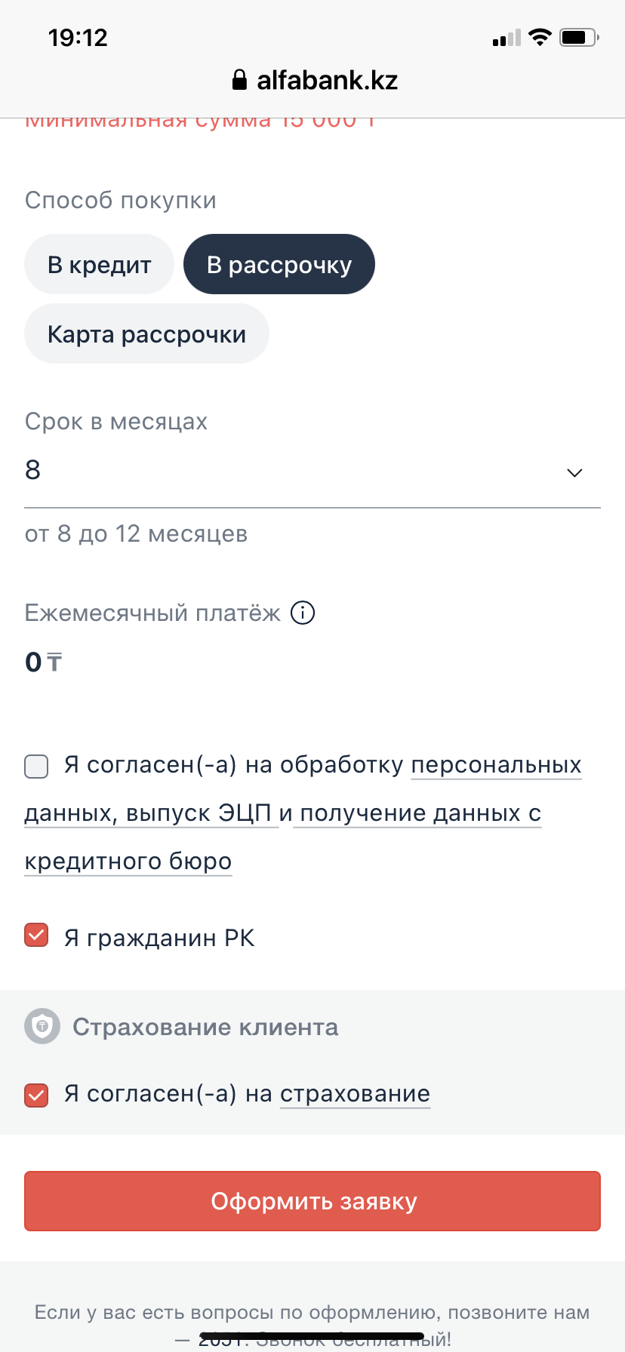
Task: Open the "получение данных с кредитного бюро" link
Action: (417, 813)
